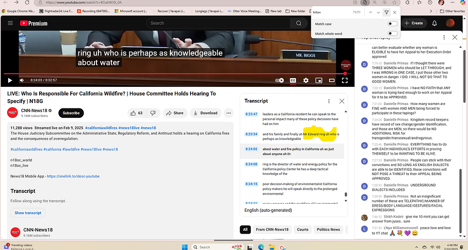Open Otter Voice Meeting bookmark
The width and height of the screenshot is (468, 250).
click(x=245, y=11)
